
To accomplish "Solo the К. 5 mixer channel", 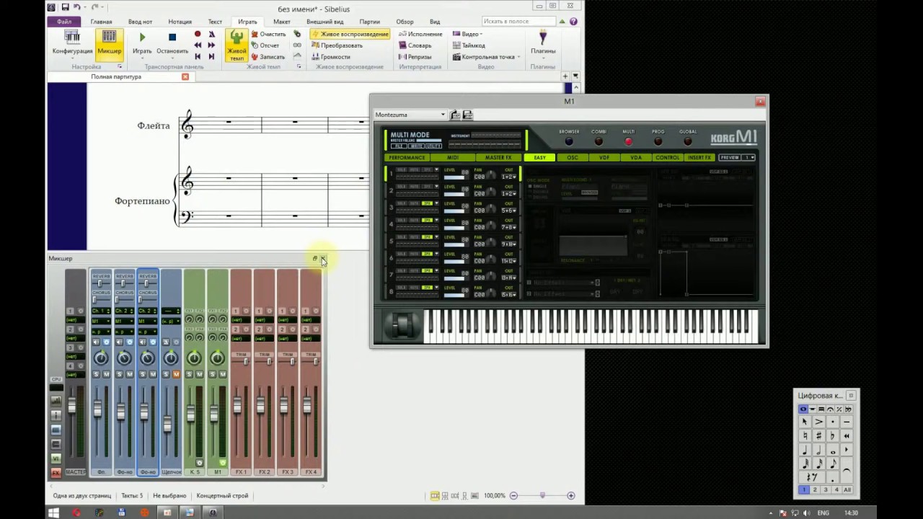I will [189, 374].
